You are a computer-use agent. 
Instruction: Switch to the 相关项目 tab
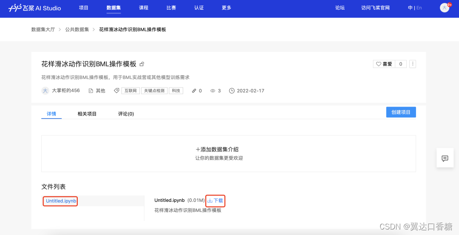click(x=87, y=113)
